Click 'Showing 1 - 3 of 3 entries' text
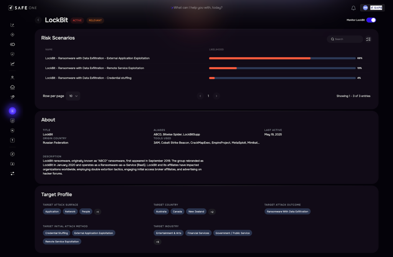 (353, 96)
